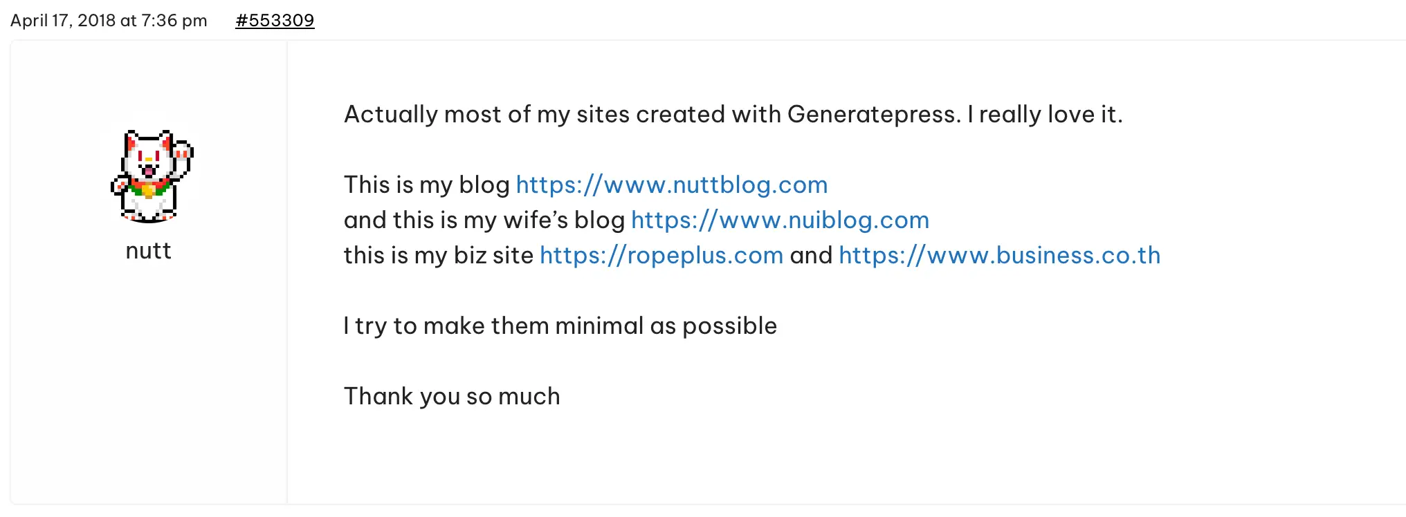Visit the https://www.nuttblog.com link
The width and height of the screenshot is (1406, 517).
coord(672,185)
